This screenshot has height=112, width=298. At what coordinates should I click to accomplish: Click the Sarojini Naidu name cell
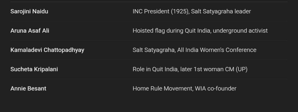[x=29, y=12]
